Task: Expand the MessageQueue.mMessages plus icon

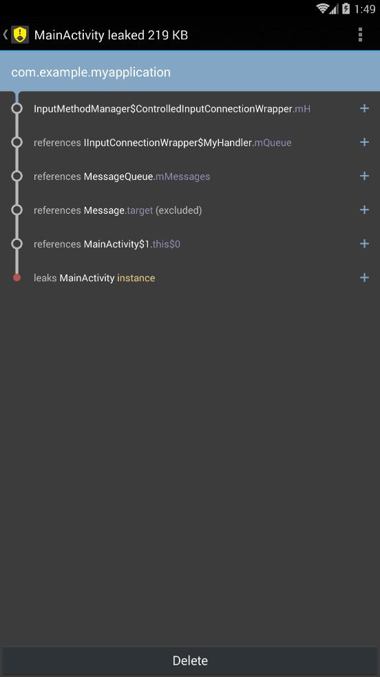Action: click(364, 176)
